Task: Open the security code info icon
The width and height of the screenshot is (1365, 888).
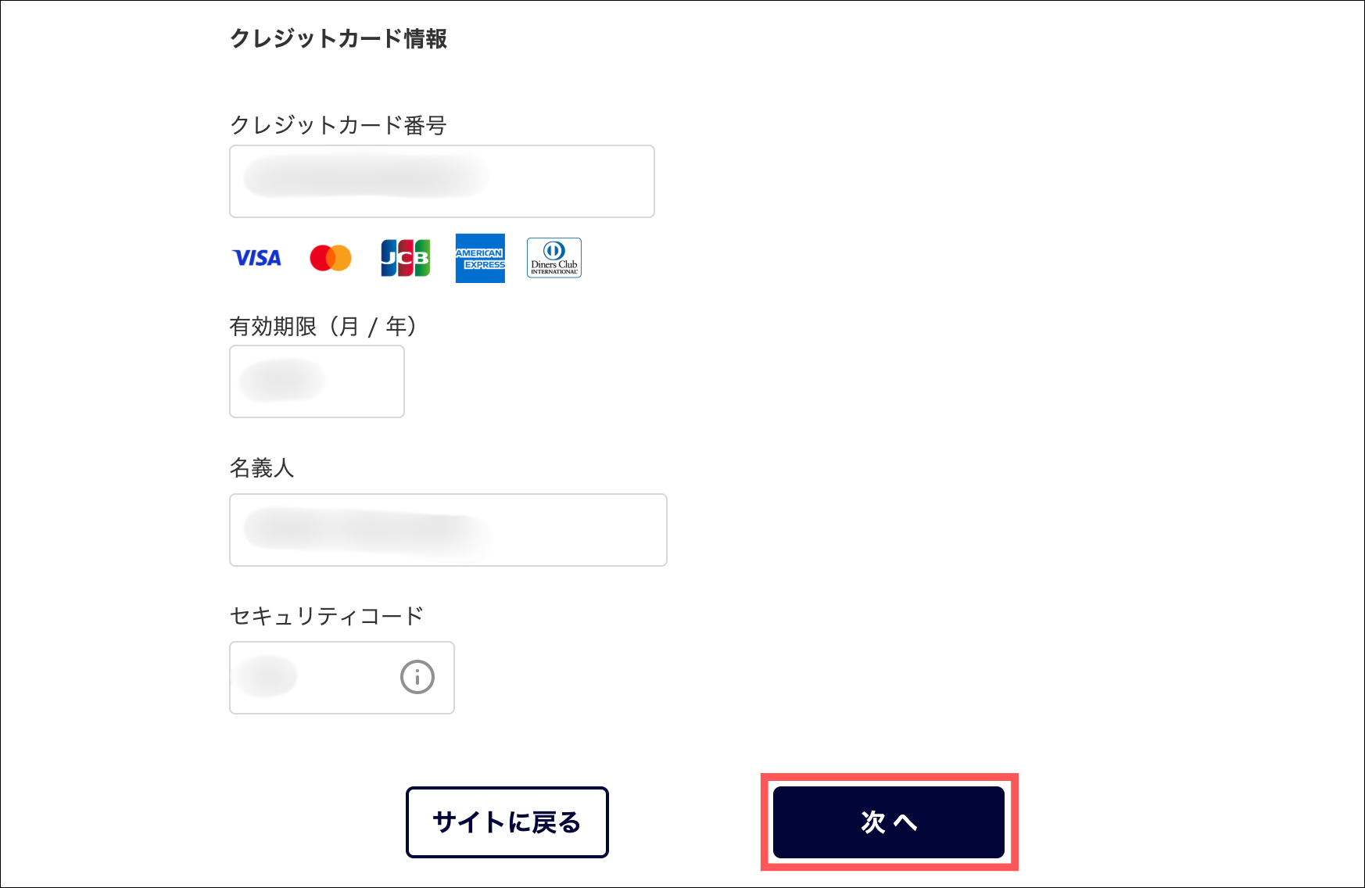Action: pyautogui.click(x=417, y=677)
